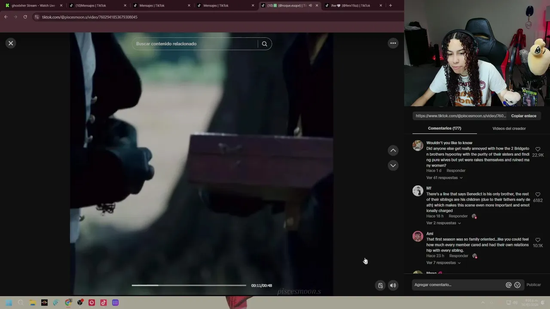Open username Ami above its comment
The width and height of the screenshot is (550, 309).
(x=430, y=234)
